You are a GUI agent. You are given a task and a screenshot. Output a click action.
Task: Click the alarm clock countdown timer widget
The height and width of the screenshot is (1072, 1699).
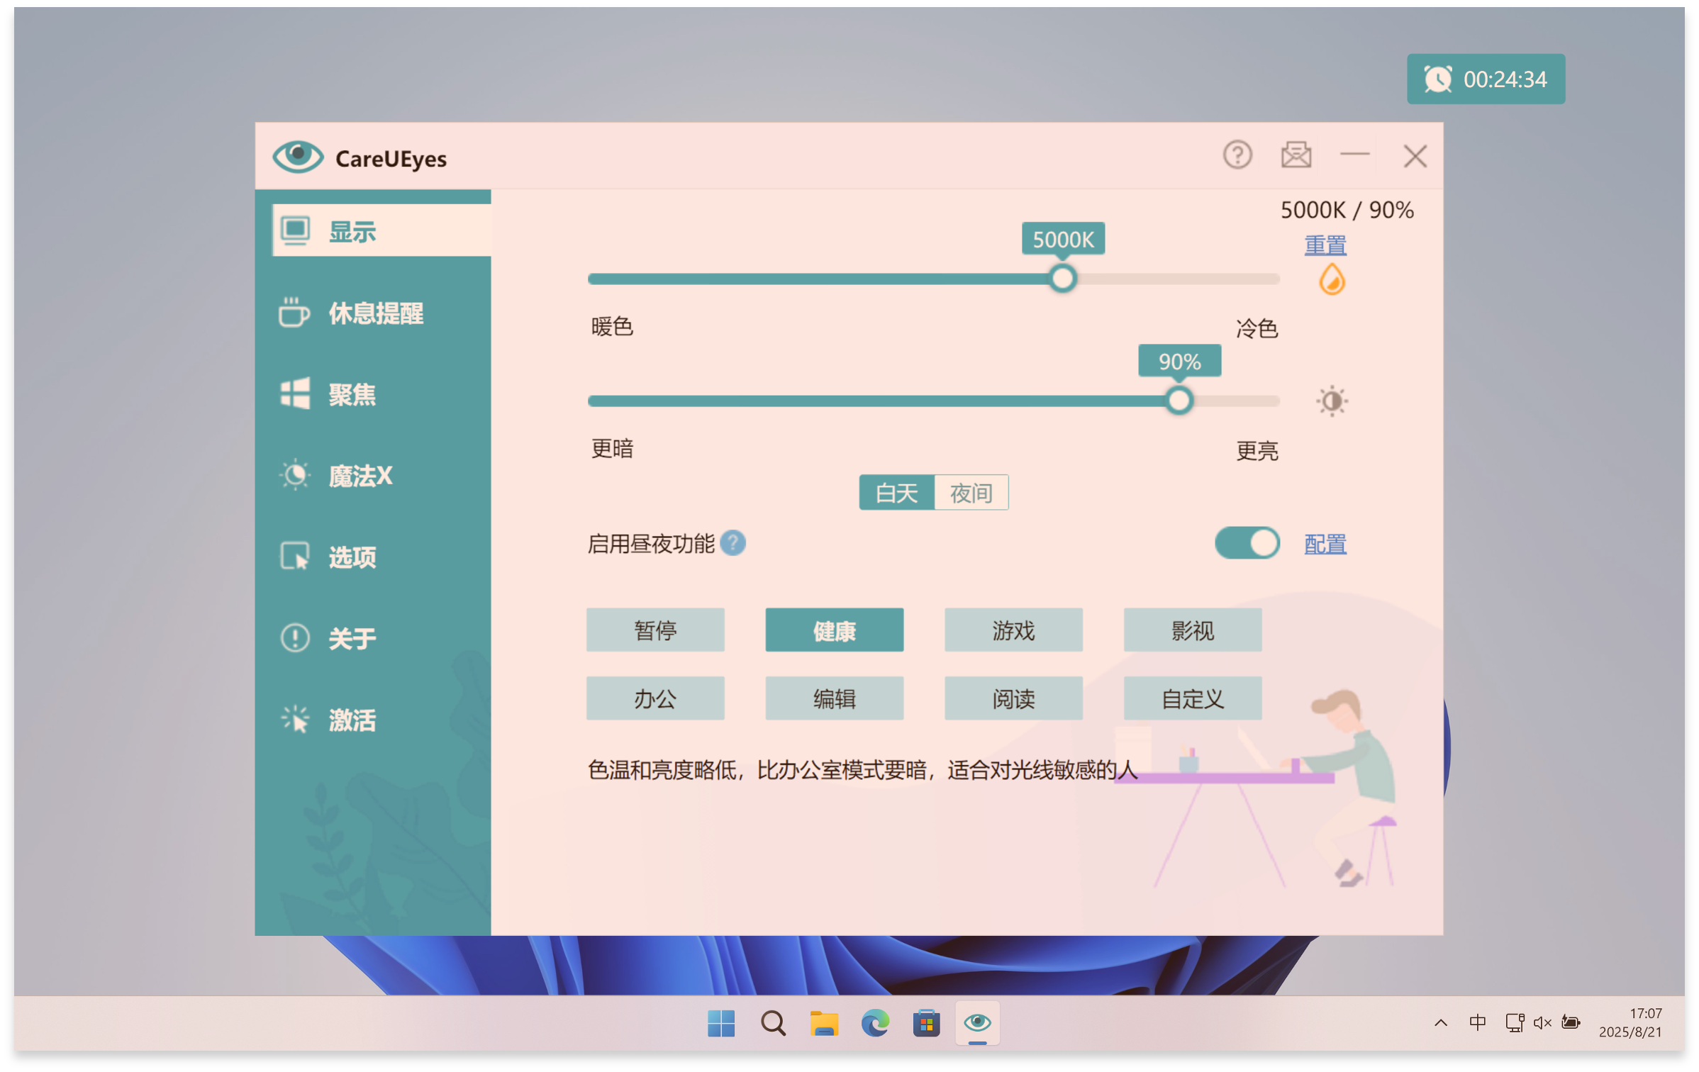[1486, 79]
